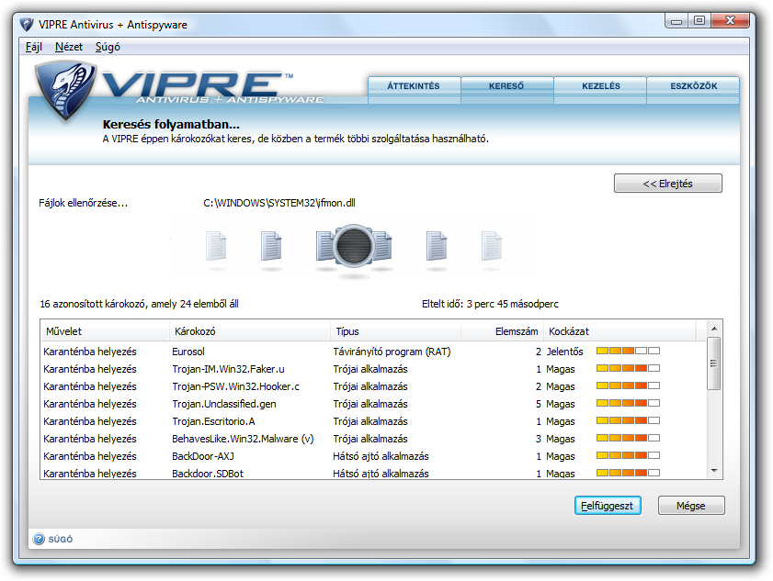The width and height of the screenshot is (773, 581).
Task: Select the Trojan-IM.Win32.Faker.u row
Action: tap(374, 369)
